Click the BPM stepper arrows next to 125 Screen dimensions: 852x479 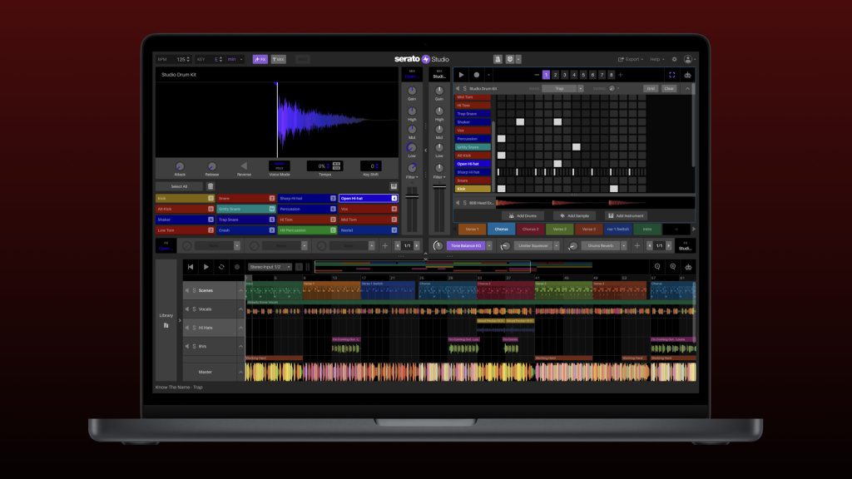tap(189, 59)
